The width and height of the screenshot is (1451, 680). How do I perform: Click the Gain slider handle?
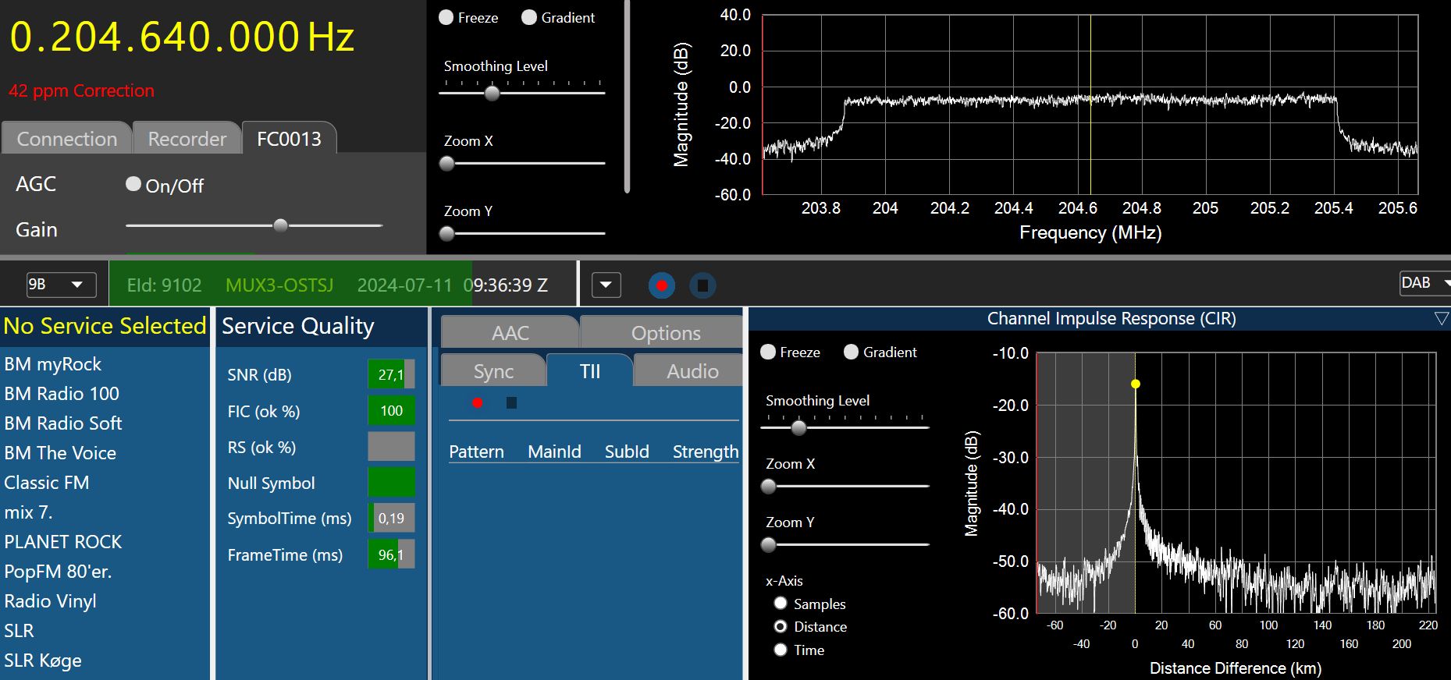click(280, 225)
